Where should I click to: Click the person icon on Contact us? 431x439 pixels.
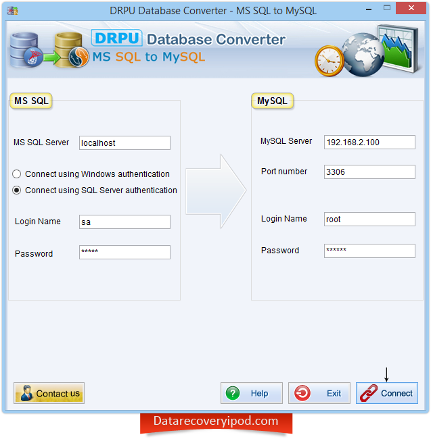26,393
